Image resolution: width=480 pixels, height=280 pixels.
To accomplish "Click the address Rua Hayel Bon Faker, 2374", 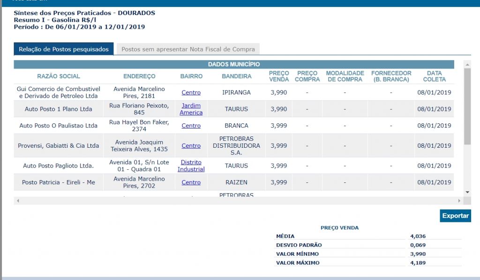I will [139, 126].
